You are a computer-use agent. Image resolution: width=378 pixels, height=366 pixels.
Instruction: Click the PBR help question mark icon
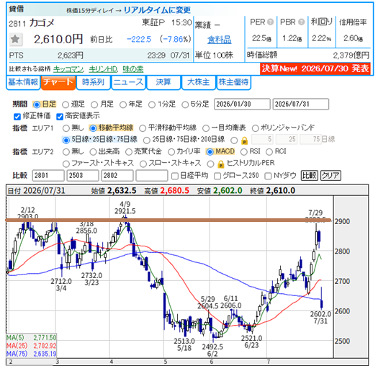[301, 22]
